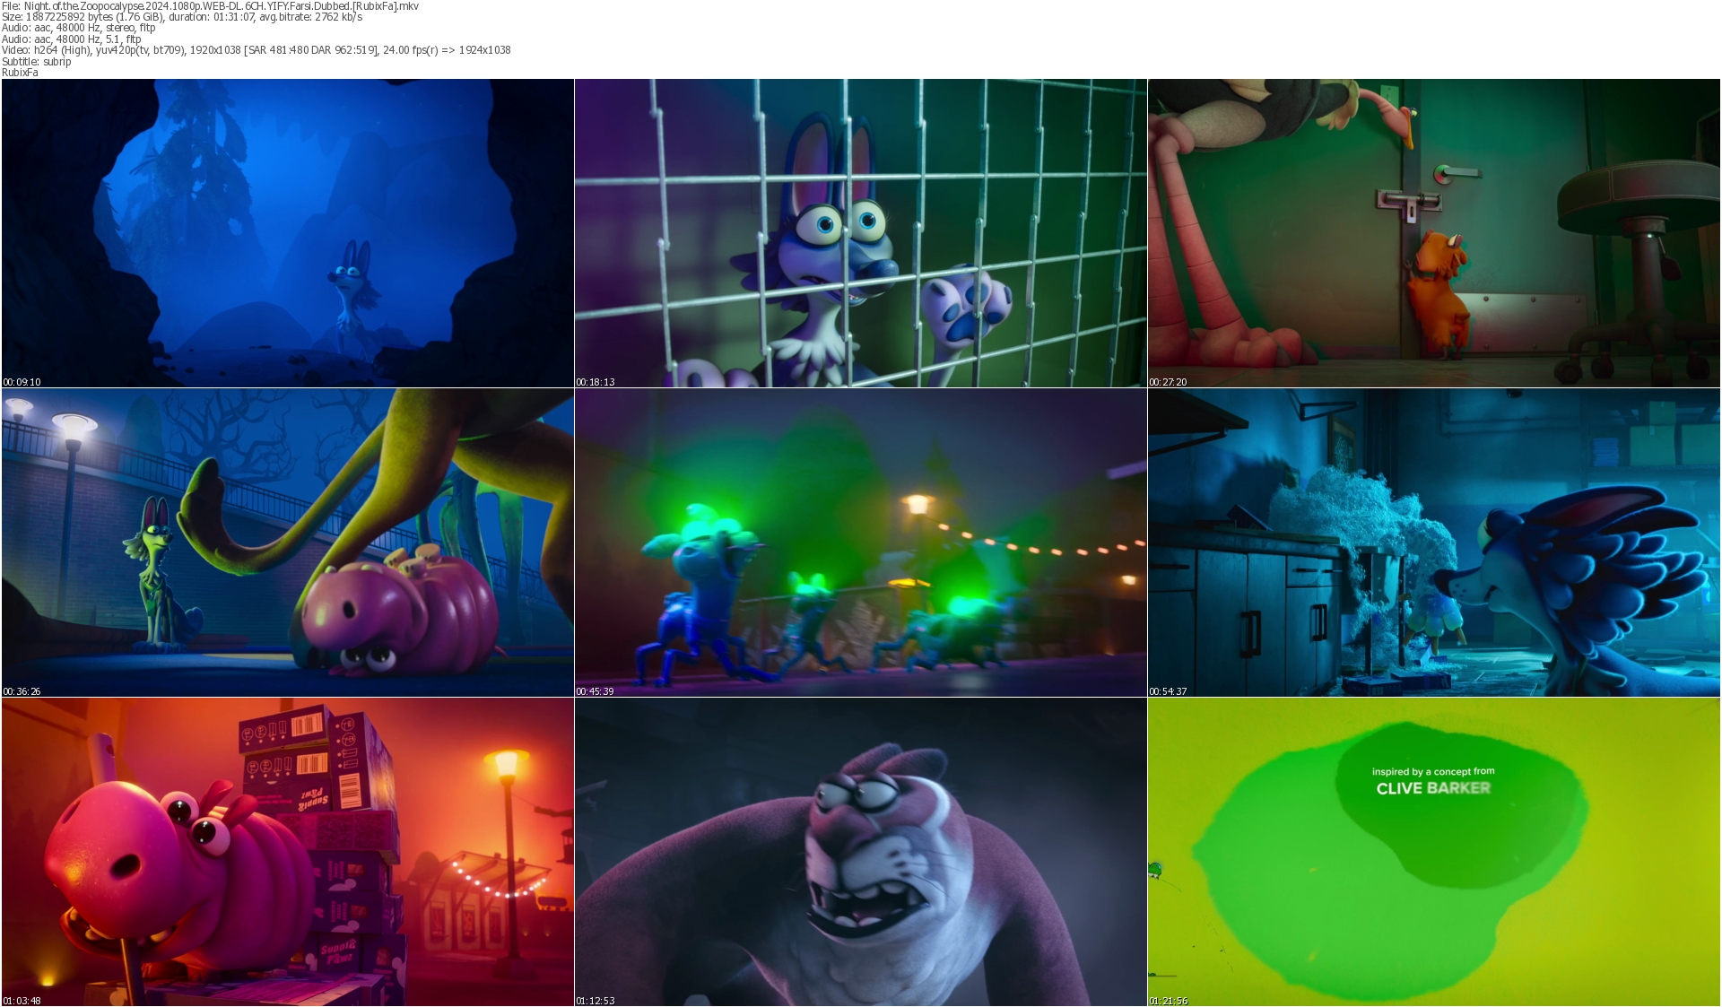
Task: Click the 'CLIVE BARKER' credit text
Action: click(x=1433, y=788)
